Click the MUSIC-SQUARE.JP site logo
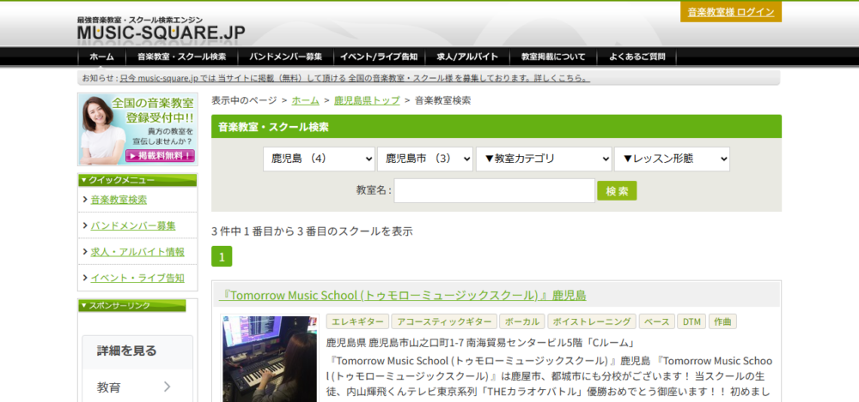The image size is (859, 402). tap(161, 30)
